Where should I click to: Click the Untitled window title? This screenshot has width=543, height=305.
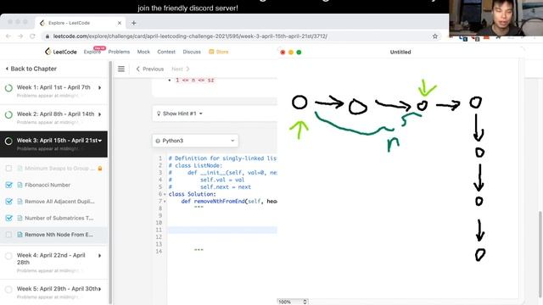point(400,52)
